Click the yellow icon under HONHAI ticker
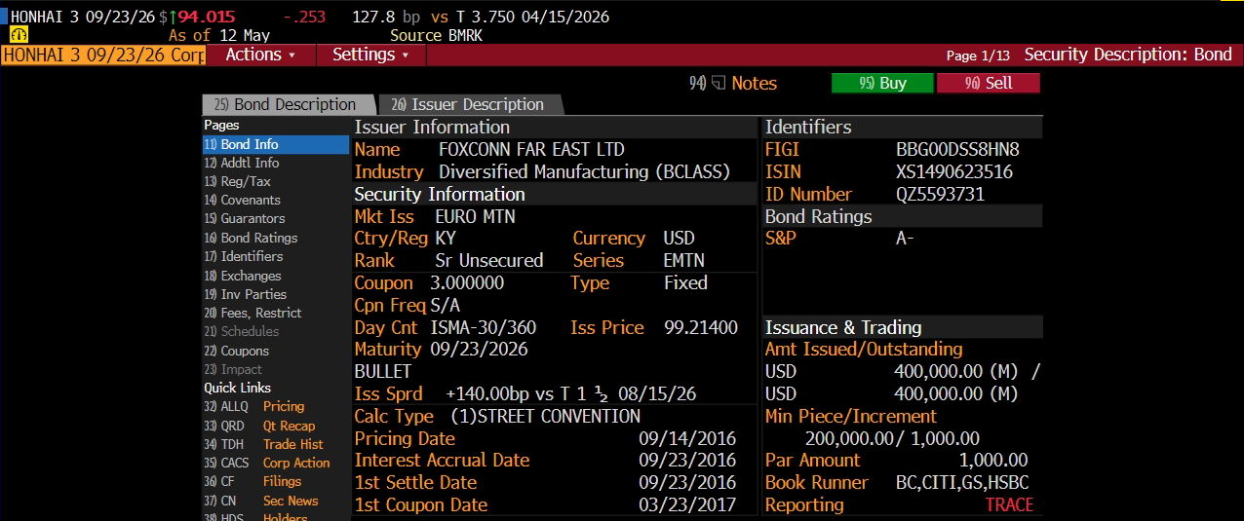This screenshot has height=521, width=1244. pos(19,35)
